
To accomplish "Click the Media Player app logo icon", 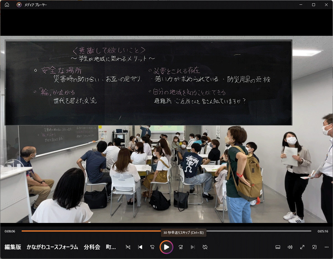I will pos(19,5).
